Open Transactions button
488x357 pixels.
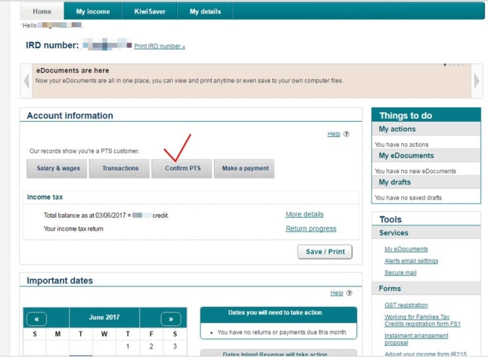pos(119,168)
